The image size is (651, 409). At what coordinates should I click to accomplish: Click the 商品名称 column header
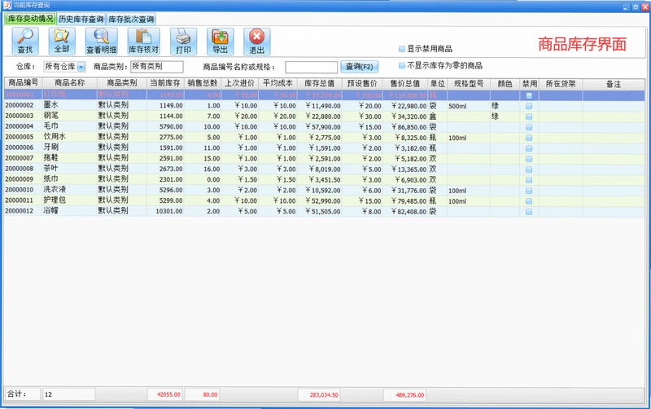tap(70, 83)
